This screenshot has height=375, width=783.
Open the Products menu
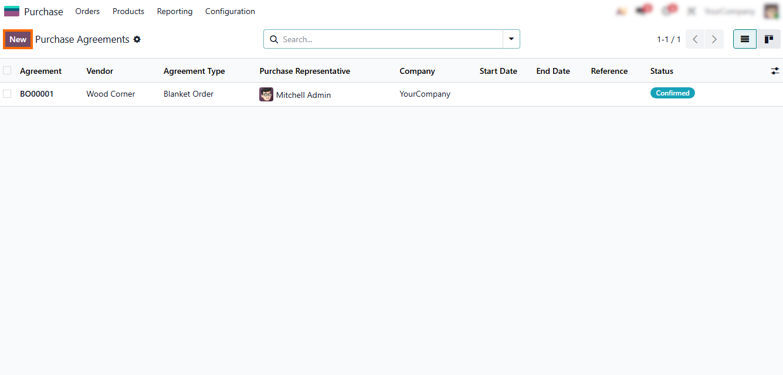coord(128,11)
